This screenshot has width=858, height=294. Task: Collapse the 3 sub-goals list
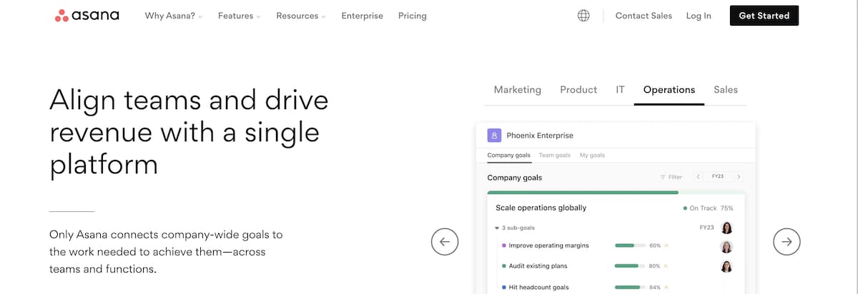(x=498, y=228)
